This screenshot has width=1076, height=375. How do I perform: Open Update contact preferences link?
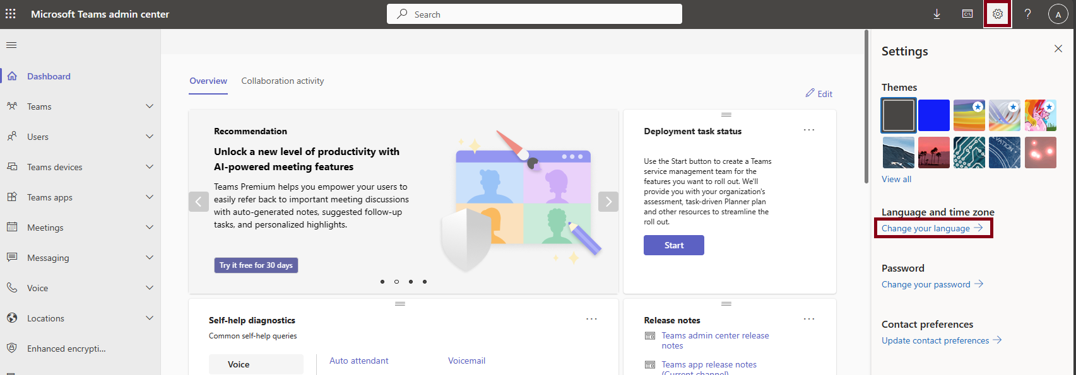[x=942, y=340]
